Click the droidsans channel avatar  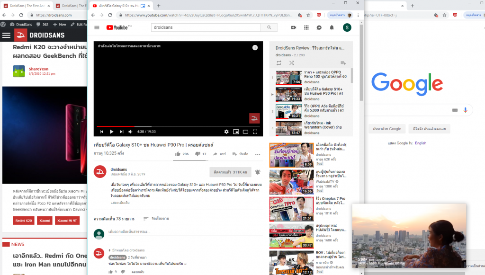100,171
